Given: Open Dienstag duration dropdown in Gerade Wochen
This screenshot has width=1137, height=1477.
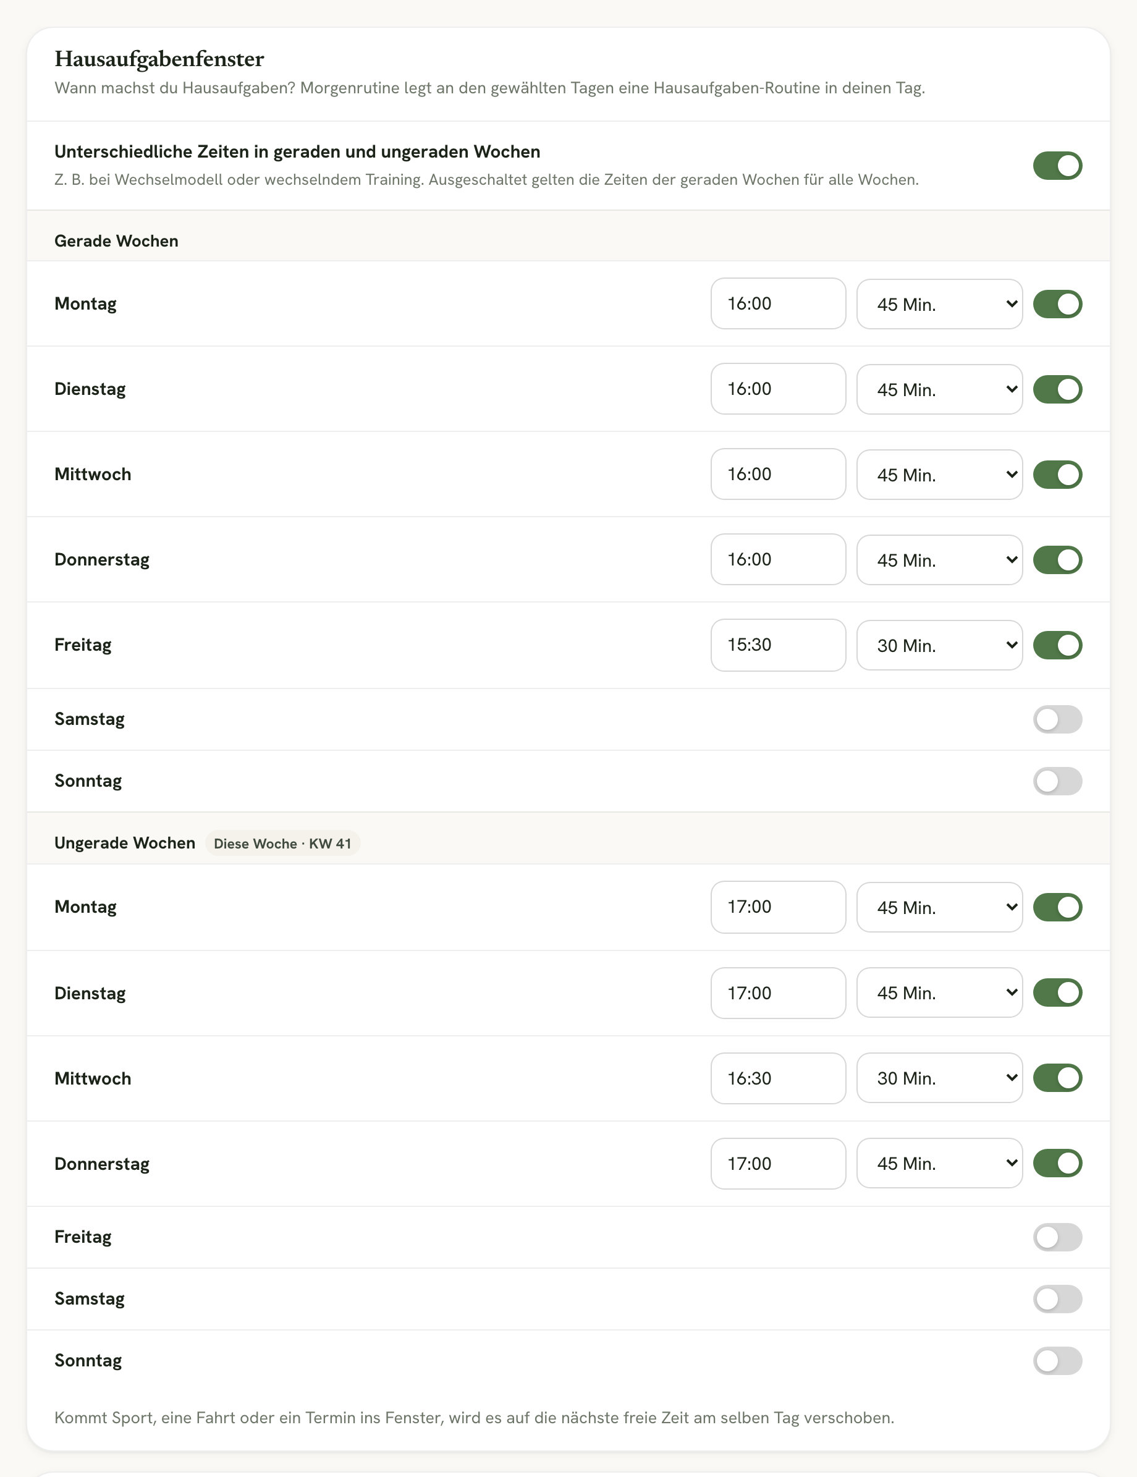Looking at the screenshot, I should 939,389.
